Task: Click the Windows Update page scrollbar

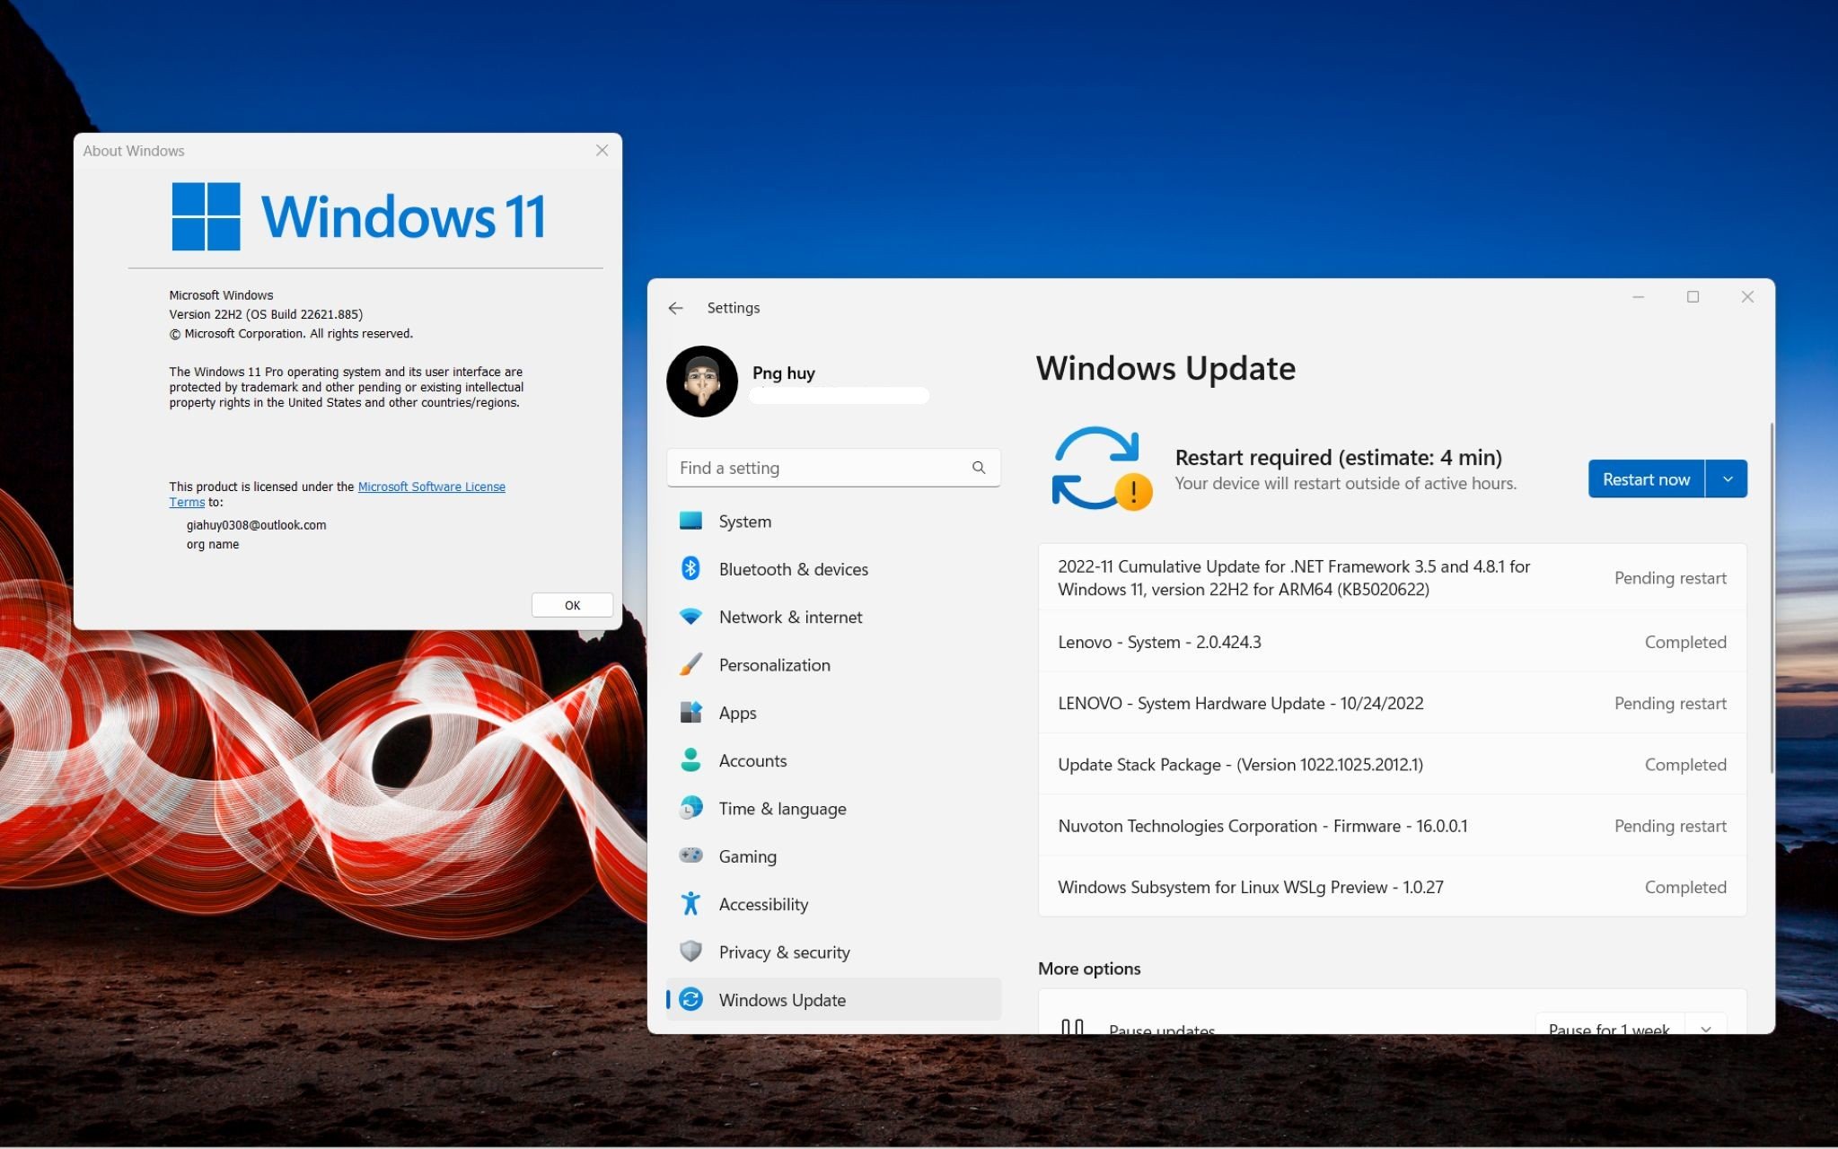Action: [1771, 597]
